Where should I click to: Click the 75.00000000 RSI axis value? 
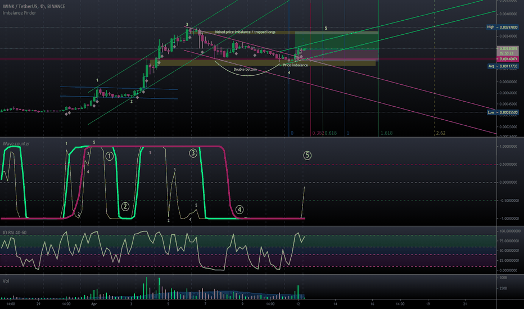click(x=509, y=241)
